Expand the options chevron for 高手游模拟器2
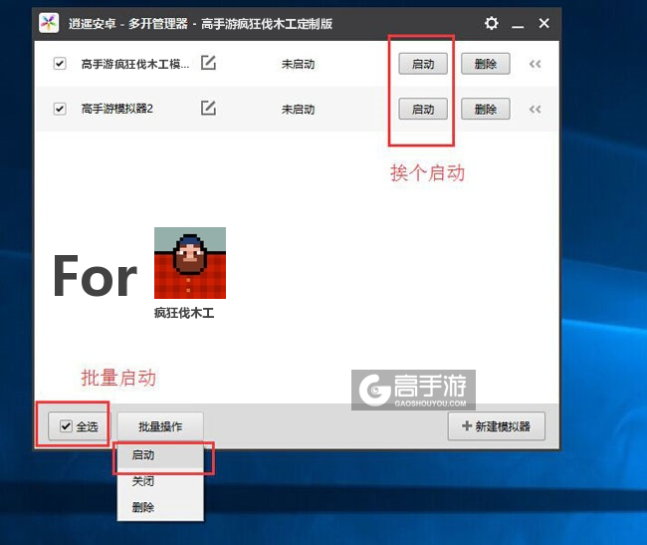 coord(536,110)
